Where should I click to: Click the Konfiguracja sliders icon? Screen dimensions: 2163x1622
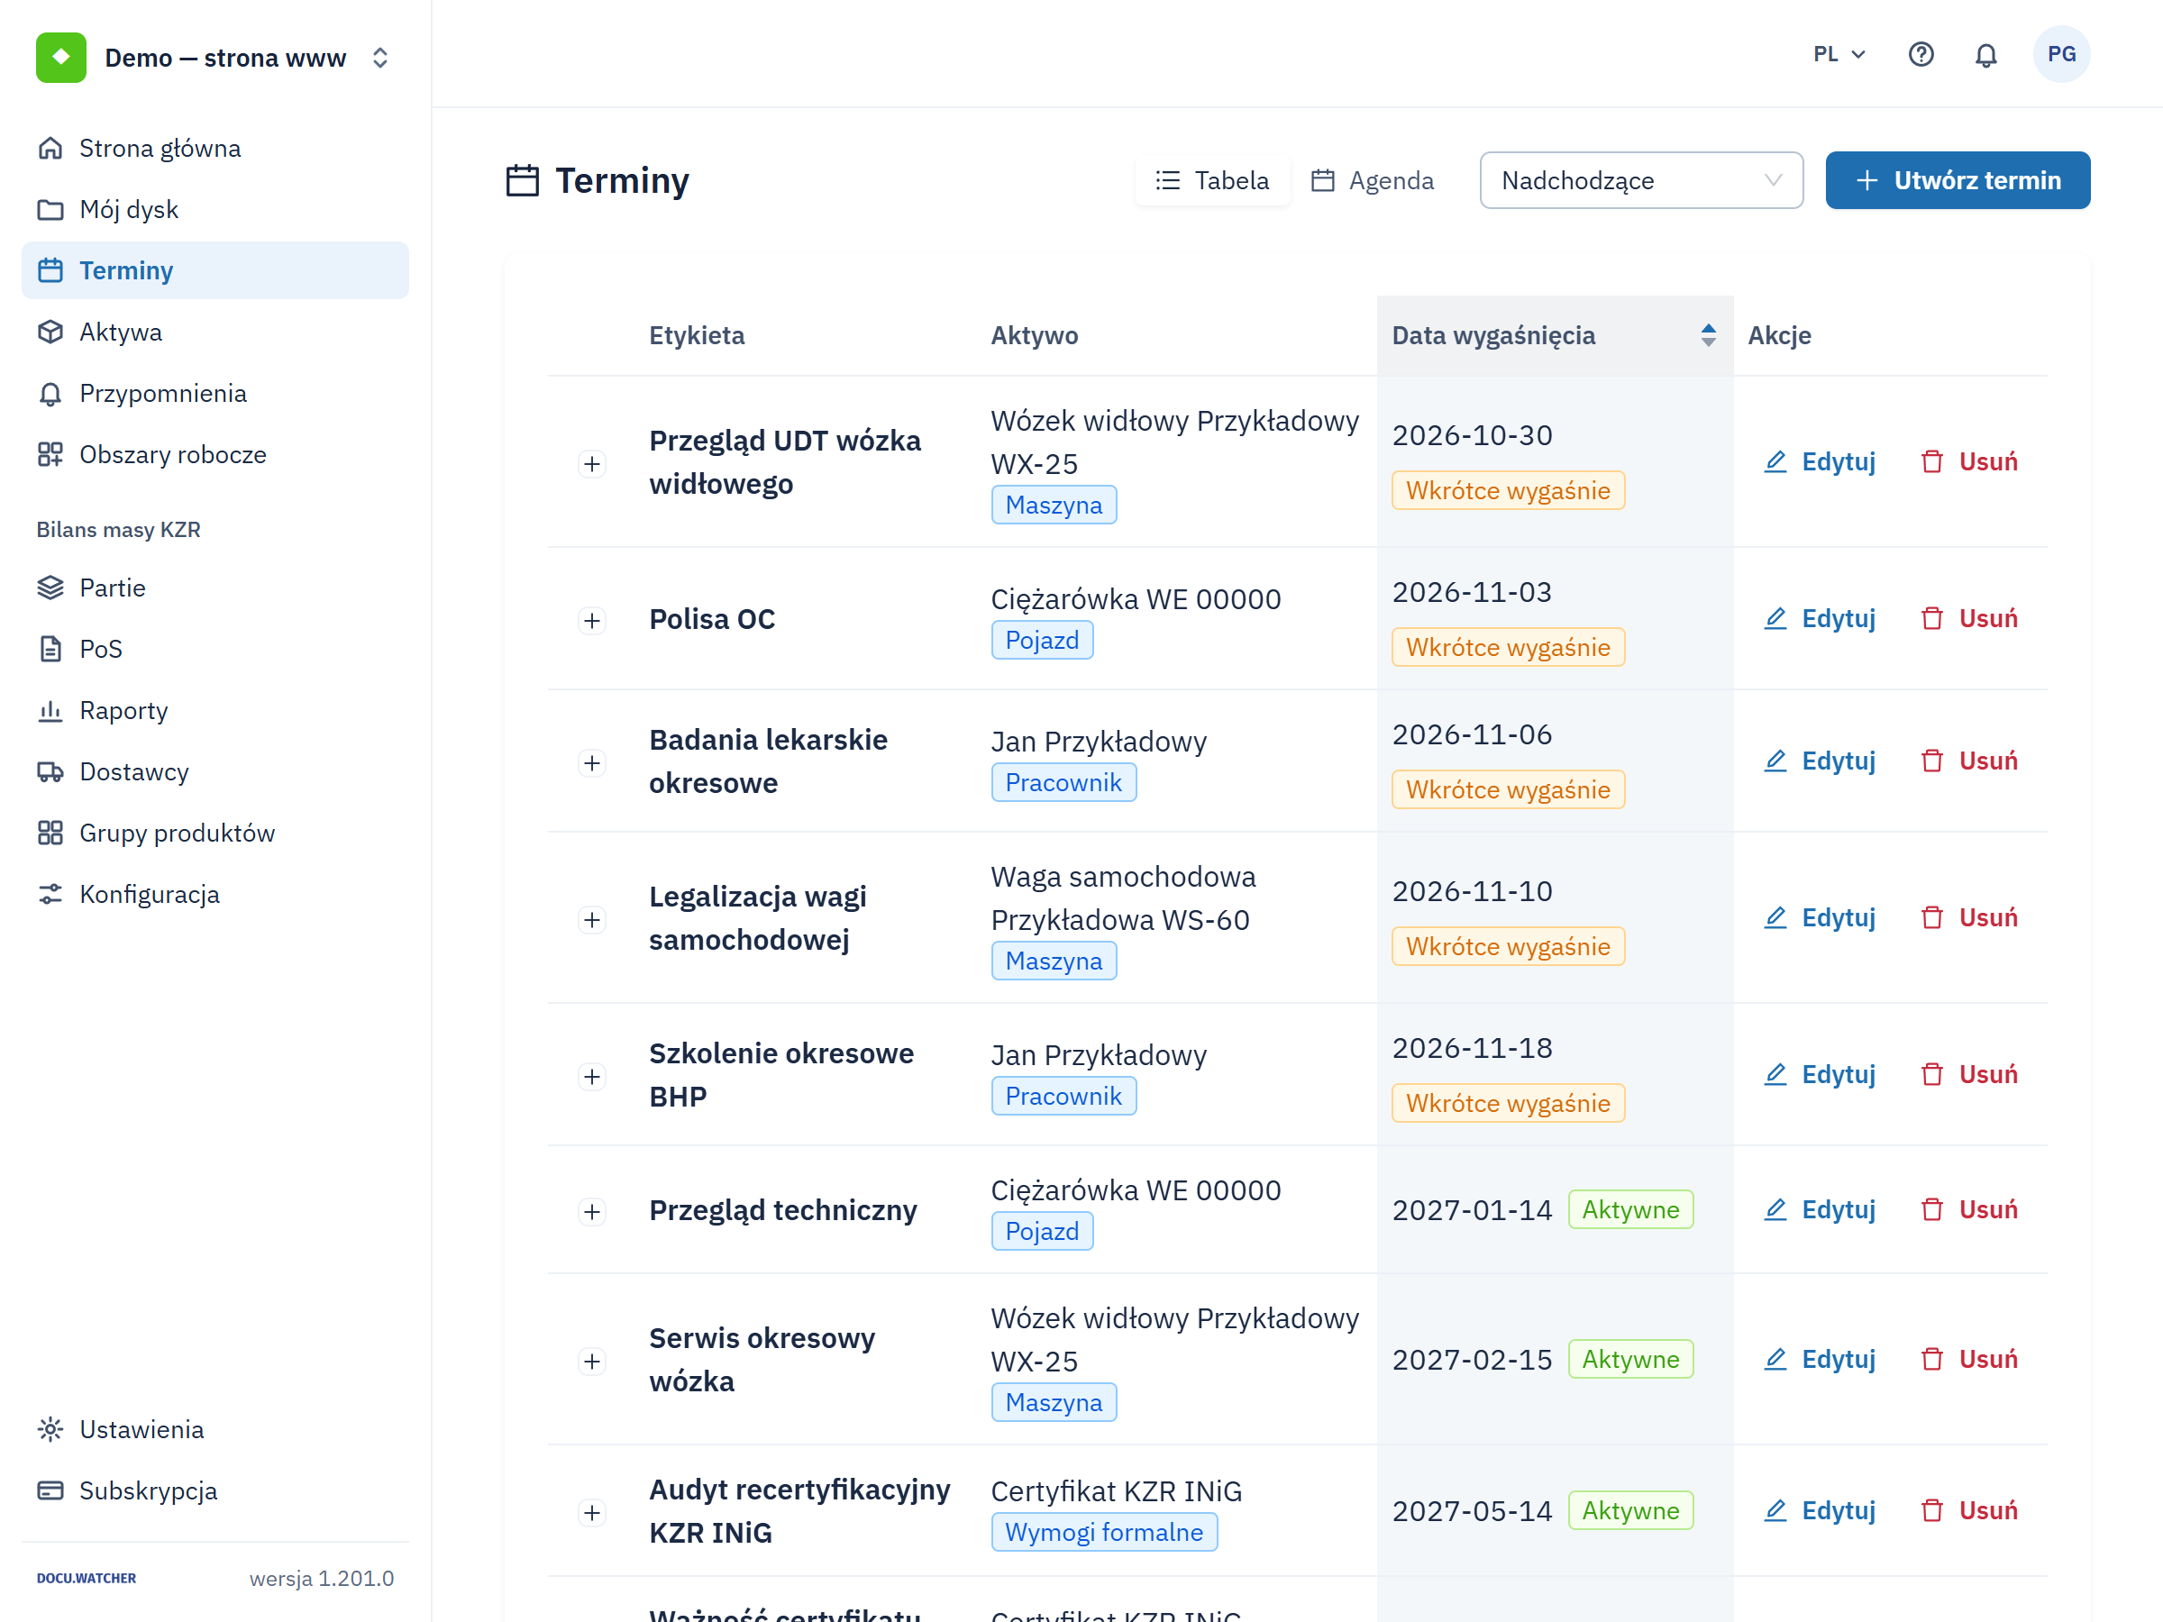tap(50, 895)
